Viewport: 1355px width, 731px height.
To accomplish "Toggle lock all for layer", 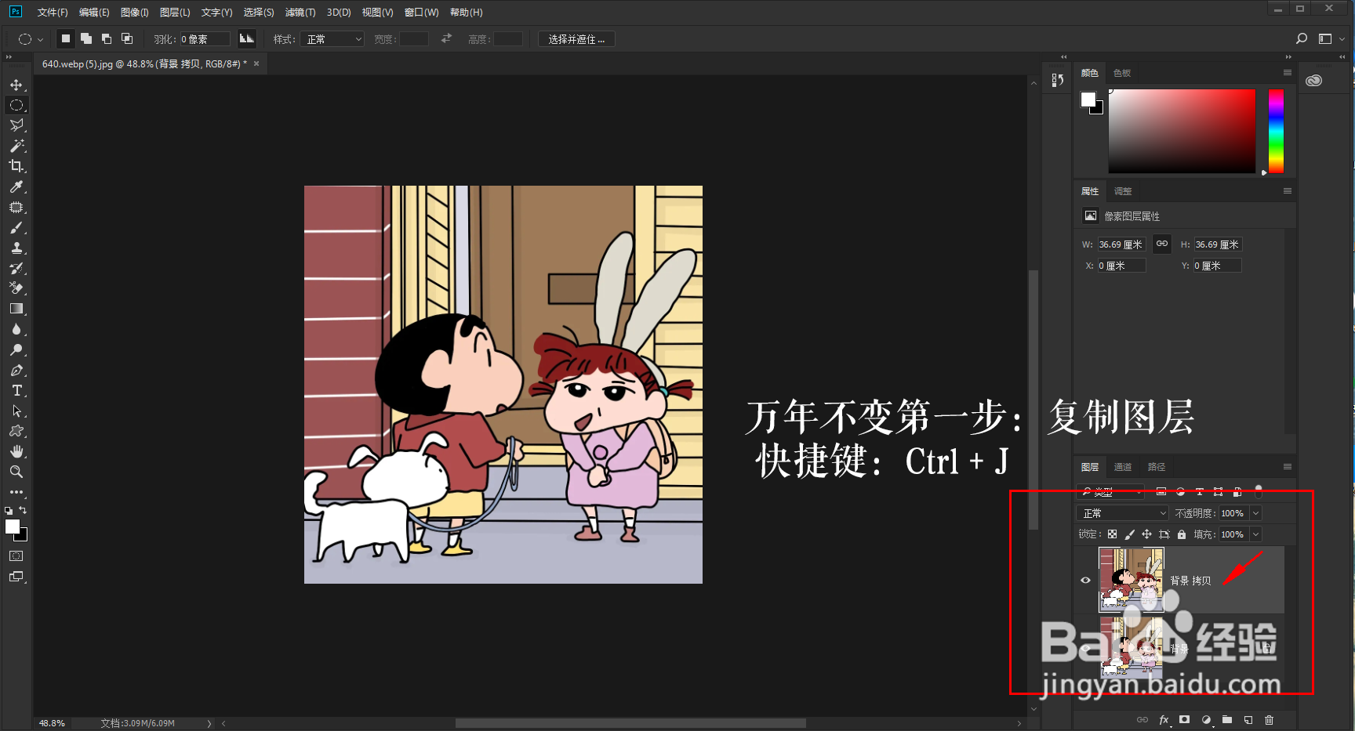I will [x=1182, y=534].
